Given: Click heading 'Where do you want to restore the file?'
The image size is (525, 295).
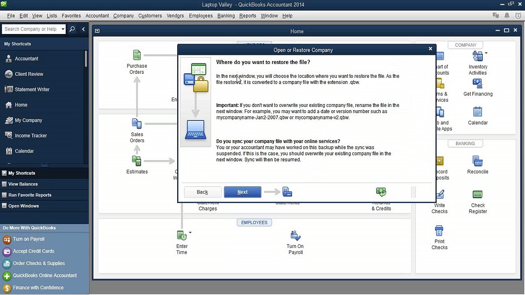Looking at the screenshot, I should click(x=263, y=62).
